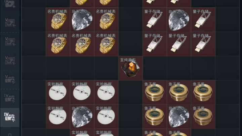Viewport: 242px width, 136px height.
Task: Select the 至纯源石 item in the grid
Action: pos(130,68)
